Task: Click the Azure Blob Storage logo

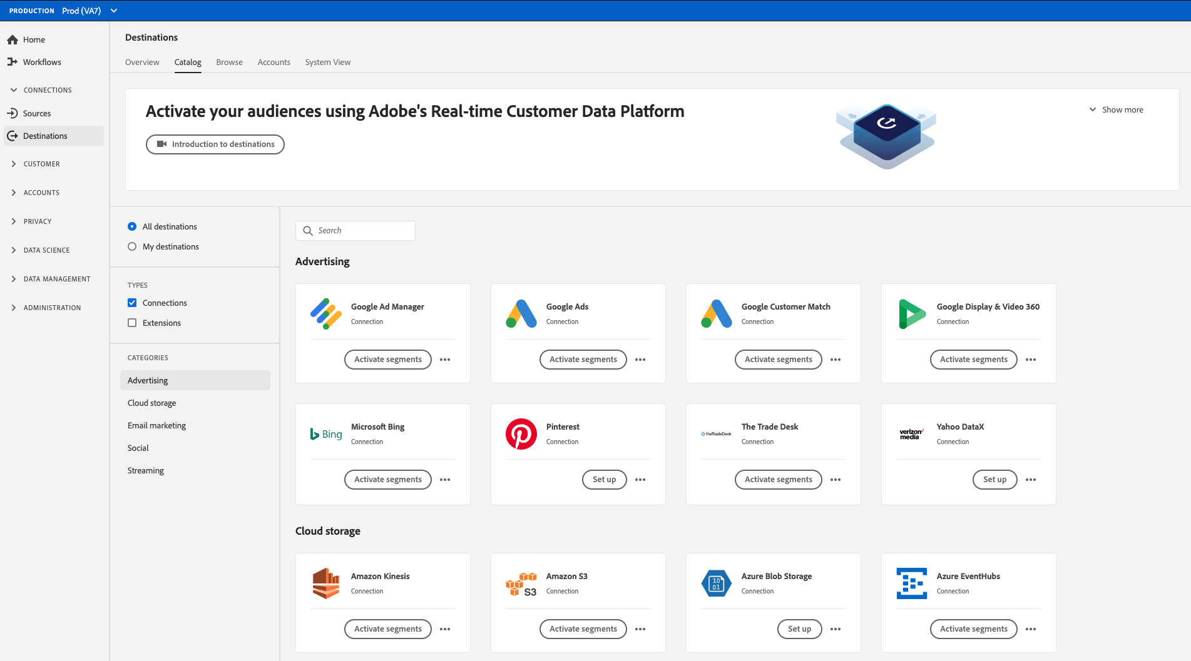Action: tap(717, 583)
